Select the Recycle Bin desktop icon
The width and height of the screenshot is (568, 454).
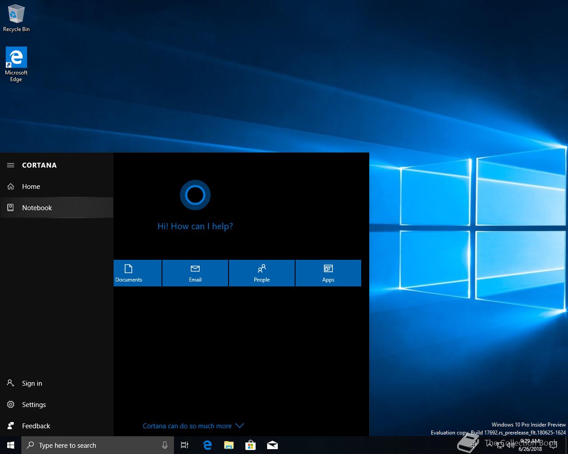click(16, 18)
